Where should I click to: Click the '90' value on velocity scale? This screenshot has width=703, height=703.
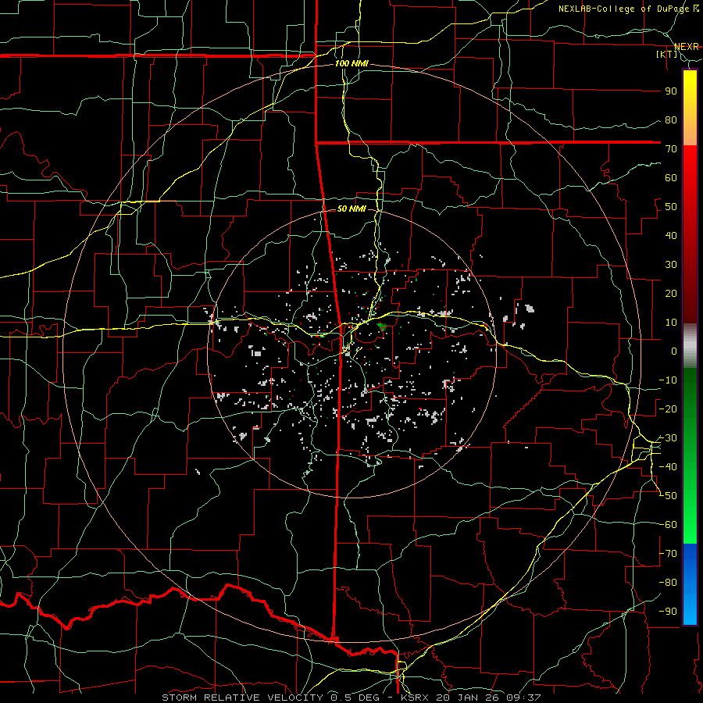(671, 91)
